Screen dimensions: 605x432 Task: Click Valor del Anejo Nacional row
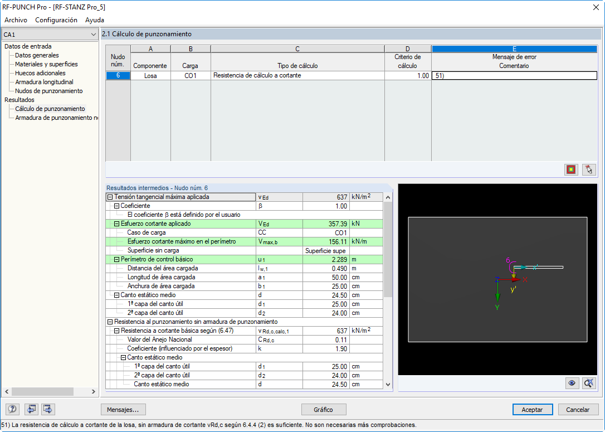click(x=244, y=339)
